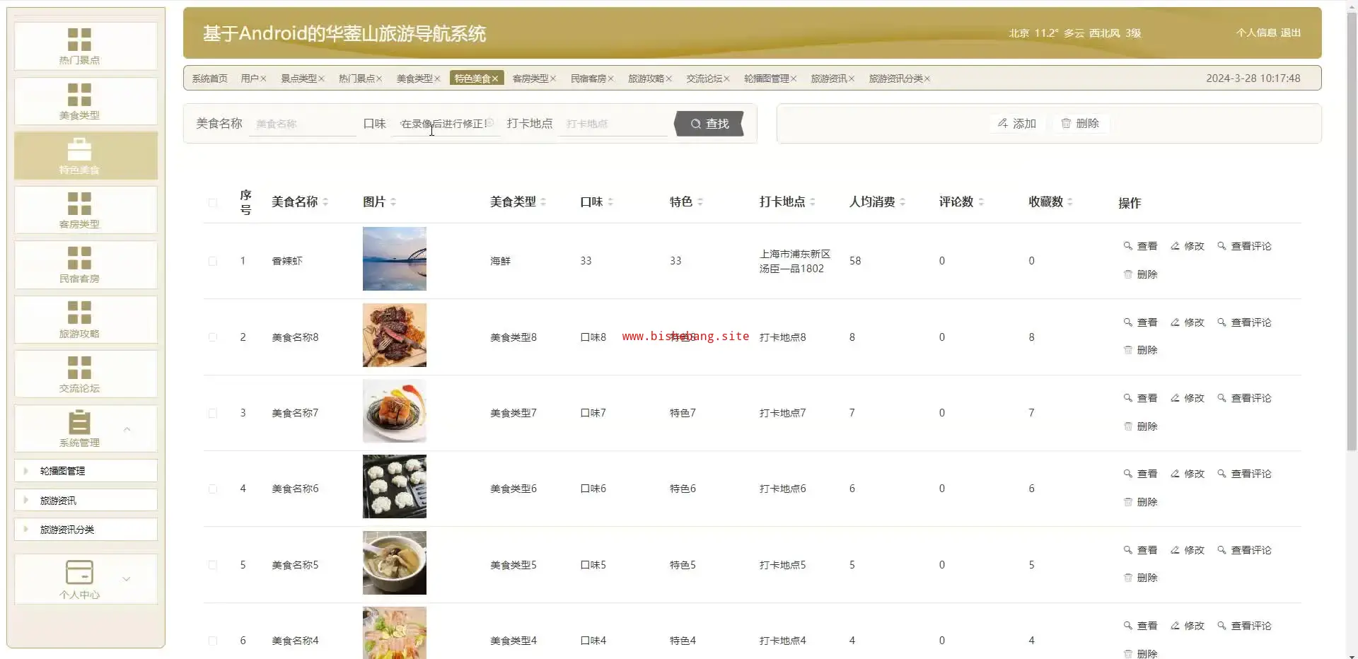Screen dimensions: 1358x659
Task: Close the 轮播图管理 tab
Action: pyautogui.click(x=794, y=78)
